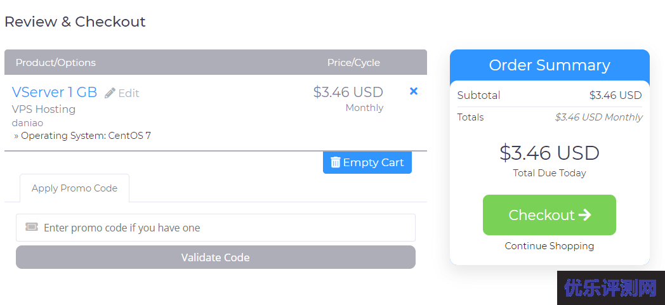Click the Price/Cycle column header
Screen dimensions: 665x305
click(353, 63)
